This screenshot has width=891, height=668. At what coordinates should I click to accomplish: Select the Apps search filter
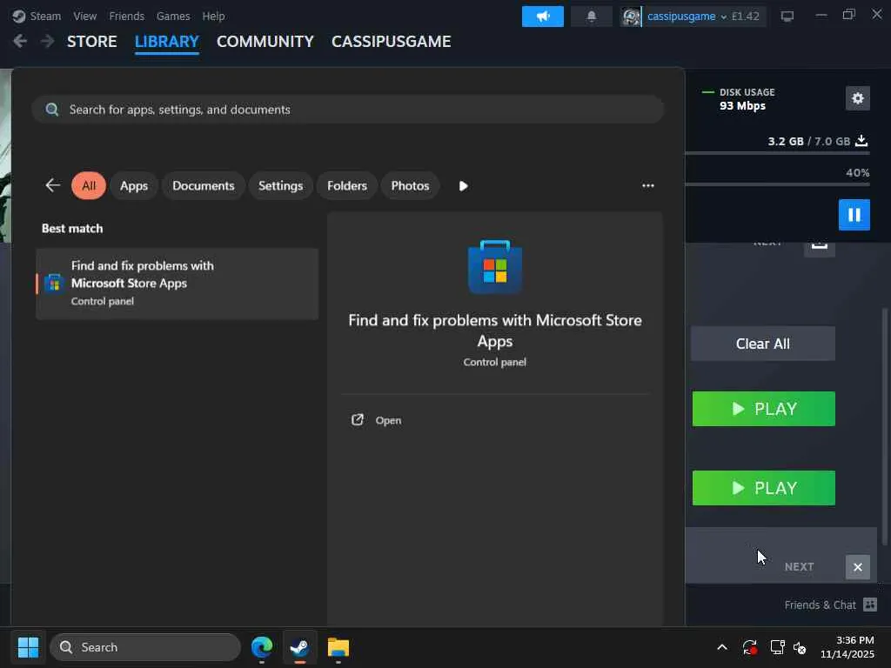133,186
